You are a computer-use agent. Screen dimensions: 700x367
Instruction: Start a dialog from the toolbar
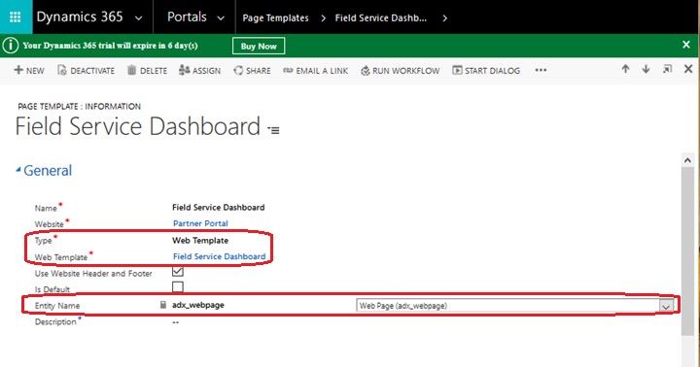coord(486,71)
